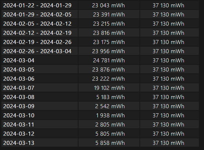This screenshot has height=150, width=204.
Task: Select the 2024-03-09 date row
Action: [100, 106]
